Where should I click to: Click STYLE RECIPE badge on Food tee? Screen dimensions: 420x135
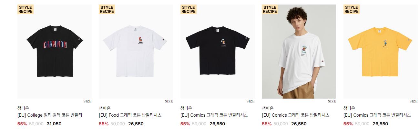[x=107, y=9]
